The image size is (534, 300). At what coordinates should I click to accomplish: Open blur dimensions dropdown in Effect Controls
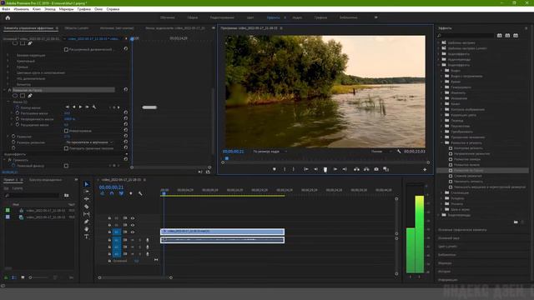pos(90,142)
